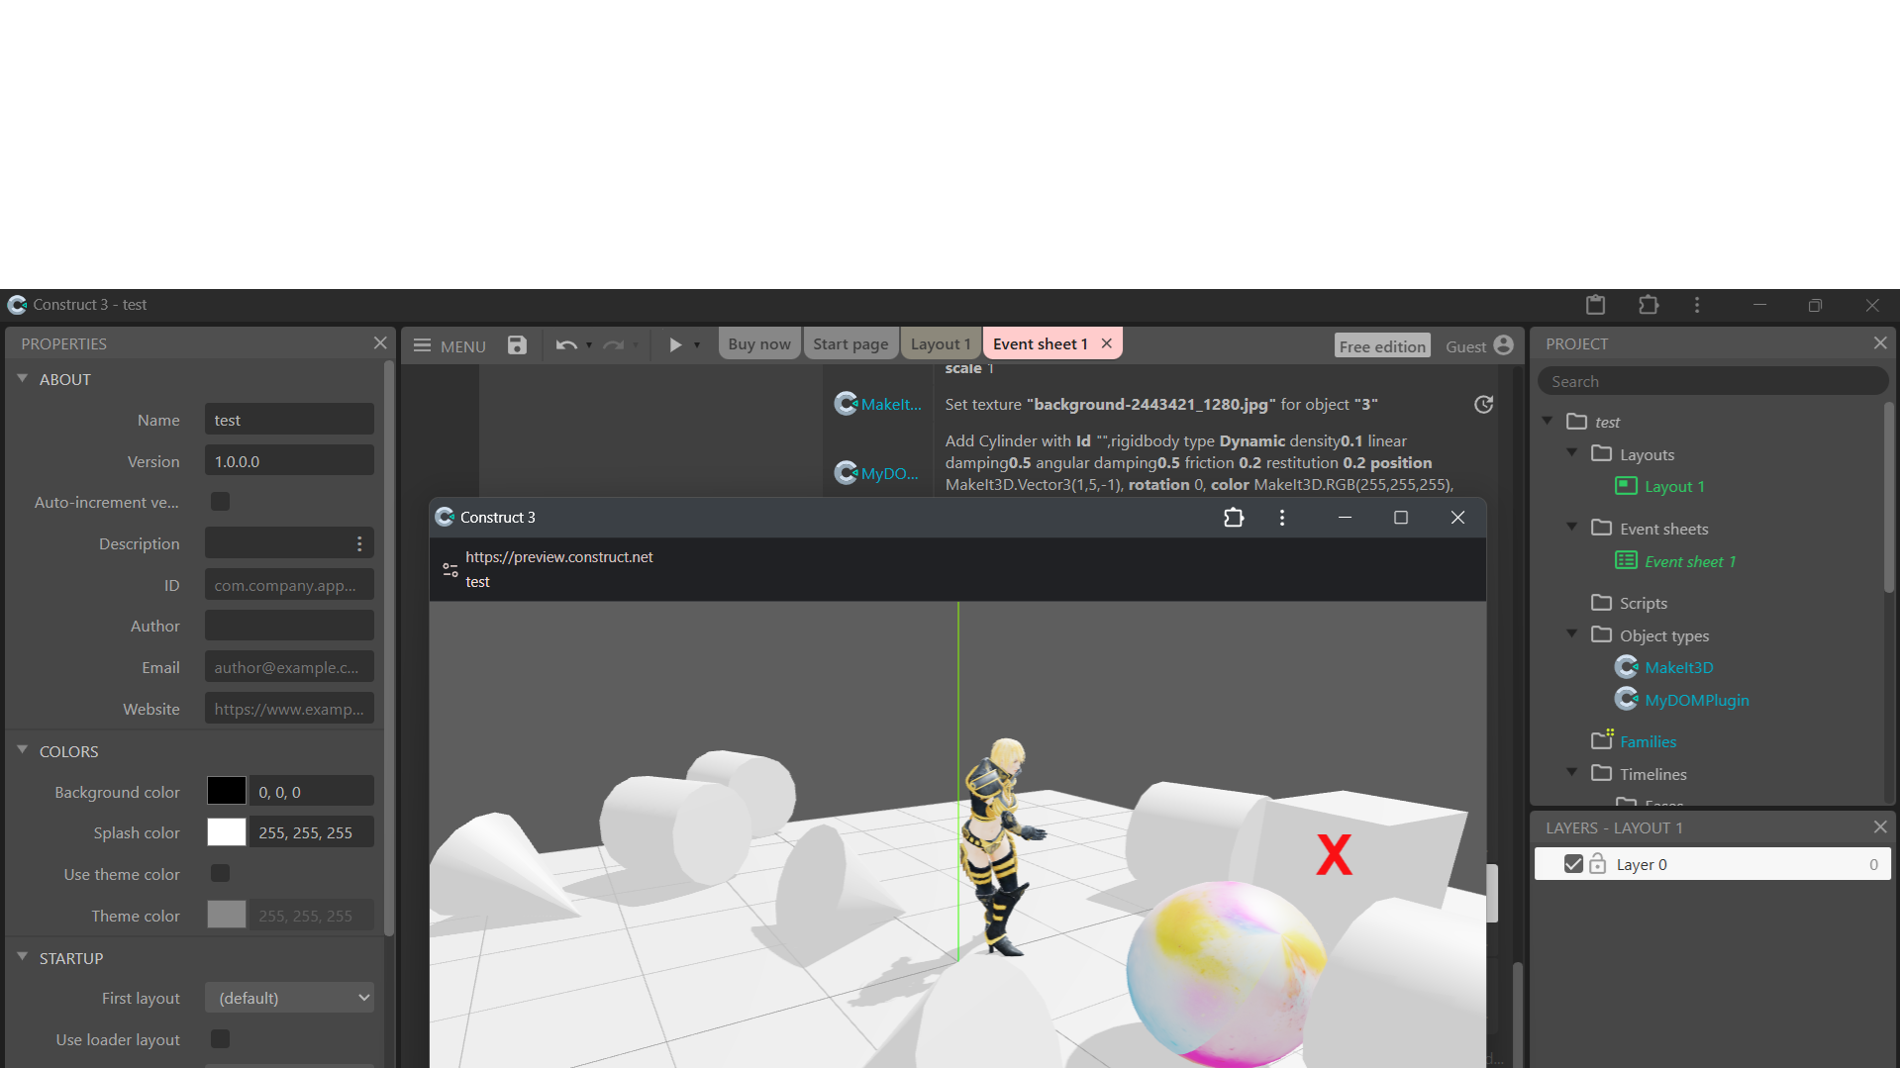Collapse the ABOUT properties section

coord(23,378)
